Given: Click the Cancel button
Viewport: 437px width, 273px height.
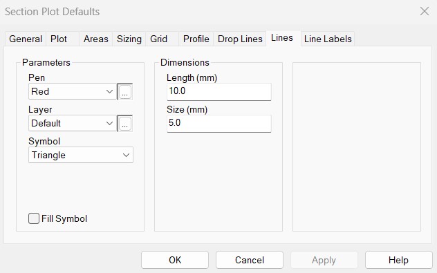Looking at the screenshot, I should (x=250, y=260).
